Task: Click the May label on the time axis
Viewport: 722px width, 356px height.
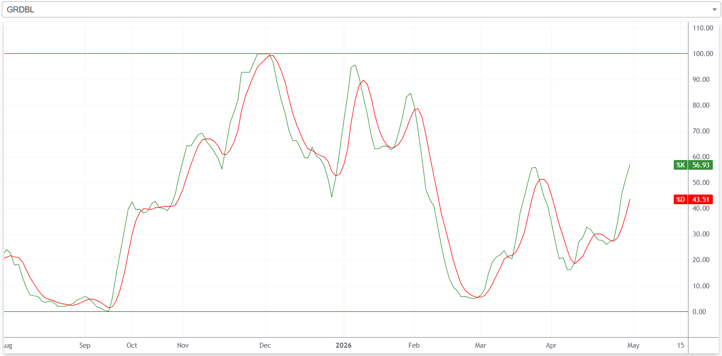Action: 633,345
